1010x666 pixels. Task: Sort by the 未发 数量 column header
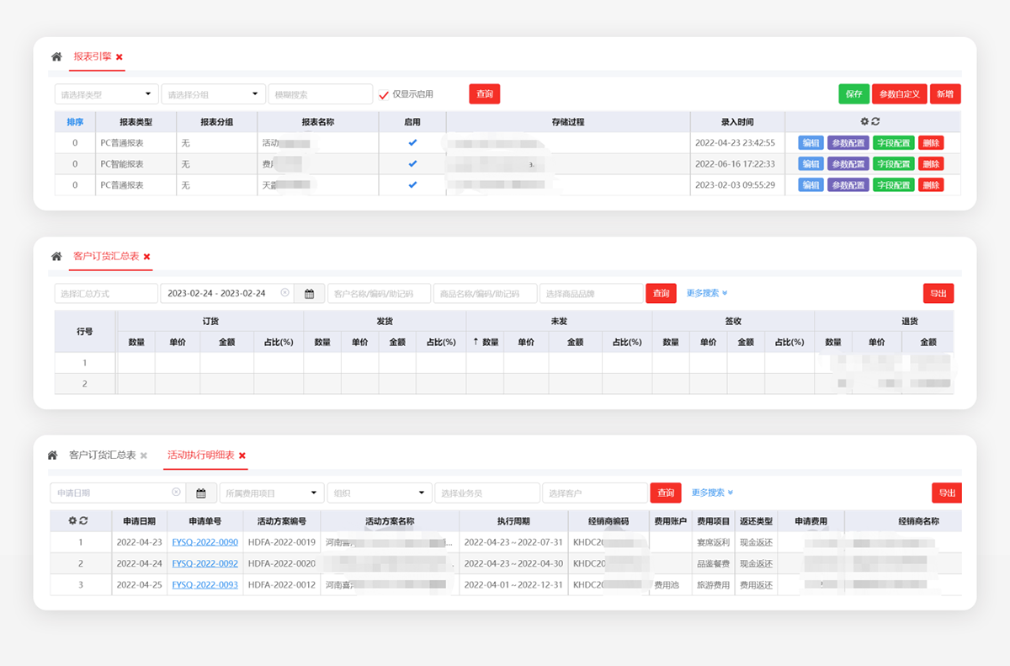(486, 342)
